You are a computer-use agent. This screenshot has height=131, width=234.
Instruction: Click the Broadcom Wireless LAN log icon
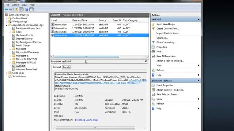coord(14,28)
